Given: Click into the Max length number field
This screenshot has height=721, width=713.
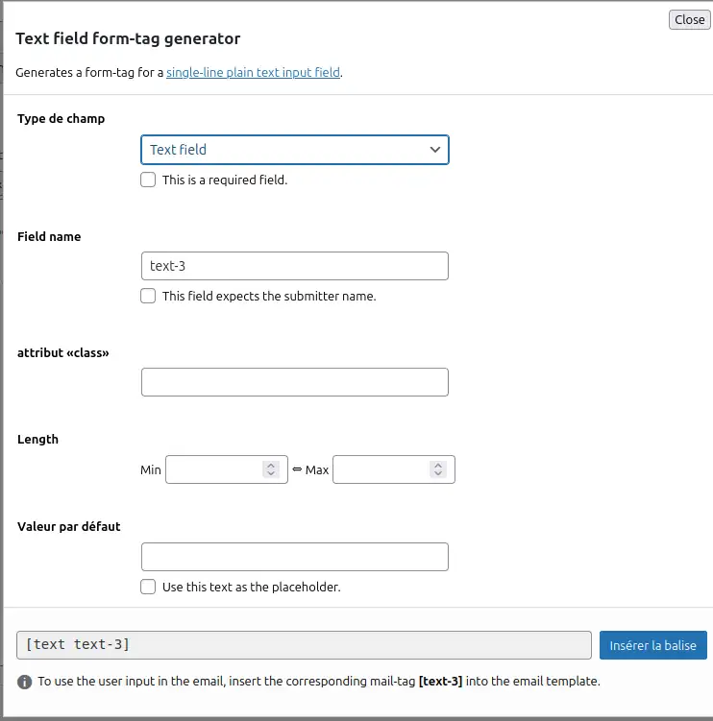Looking at the screenshot, I should pos(381,469).
